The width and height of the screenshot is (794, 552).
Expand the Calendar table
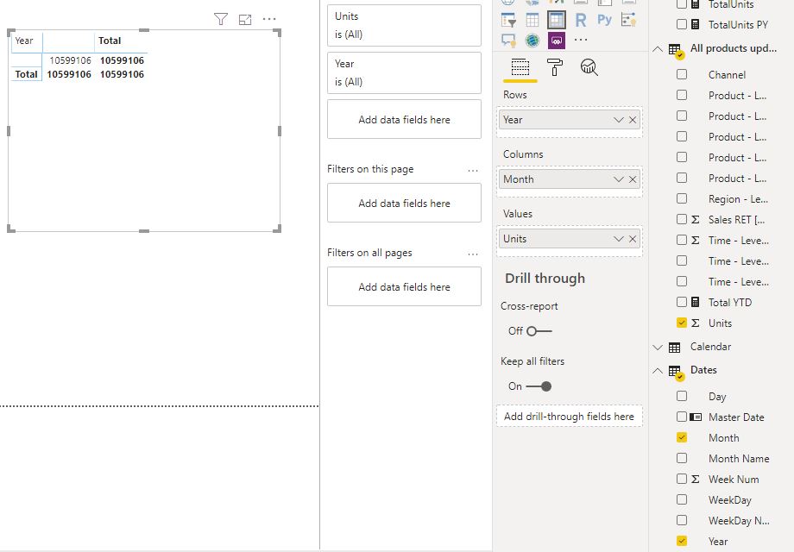658,347
